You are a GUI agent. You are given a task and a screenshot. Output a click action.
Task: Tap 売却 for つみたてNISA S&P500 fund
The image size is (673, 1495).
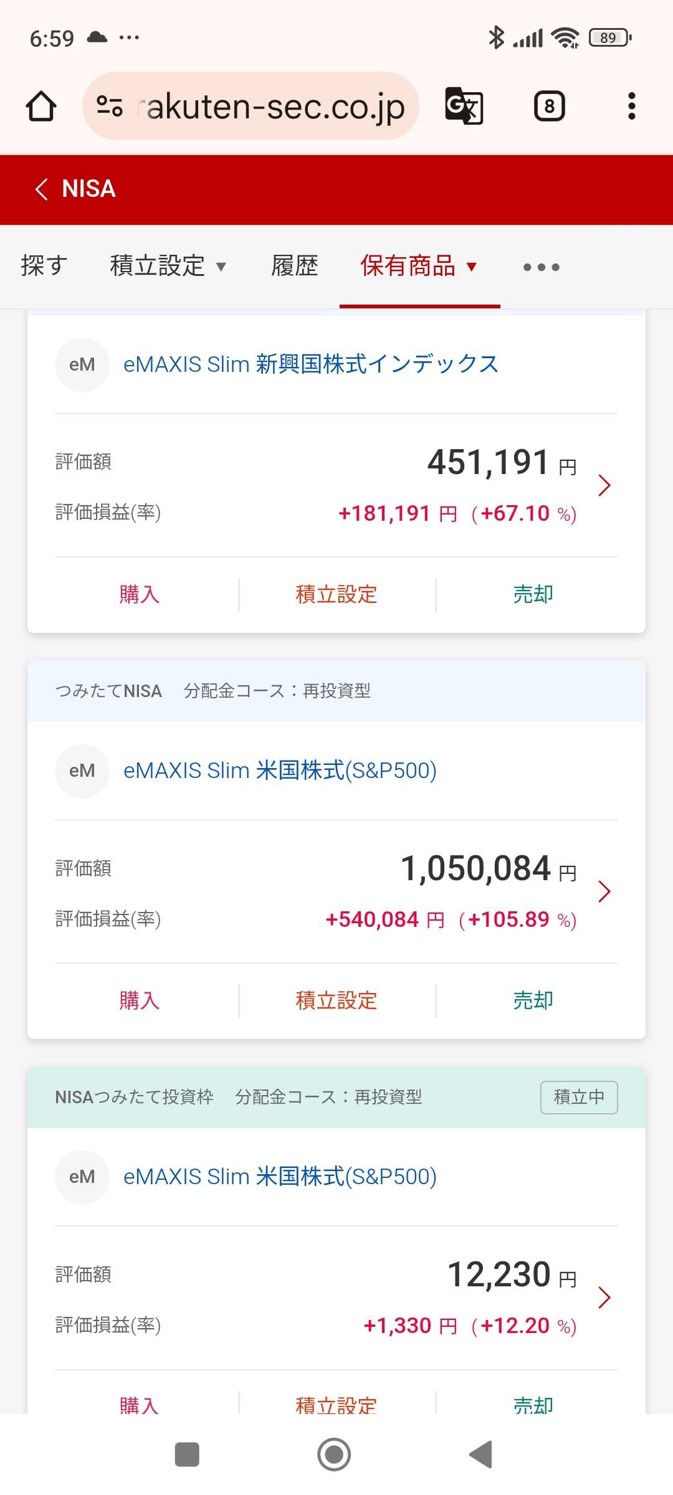tap(533, 1000)
